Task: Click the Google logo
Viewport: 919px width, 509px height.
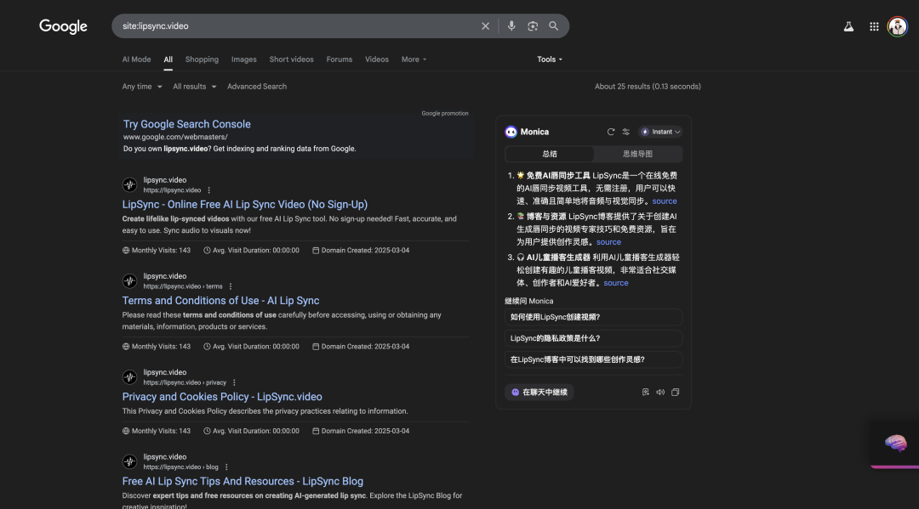Action: click(63, 26)
